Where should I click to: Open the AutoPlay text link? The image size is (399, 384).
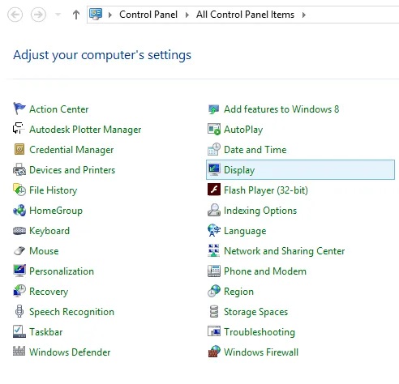coord(243,130)
